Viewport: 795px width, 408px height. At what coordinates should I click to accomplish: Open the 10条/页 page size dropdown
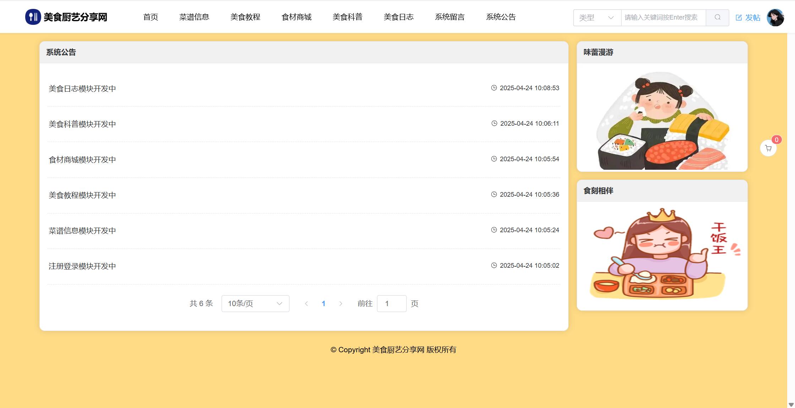coord(255,304)
